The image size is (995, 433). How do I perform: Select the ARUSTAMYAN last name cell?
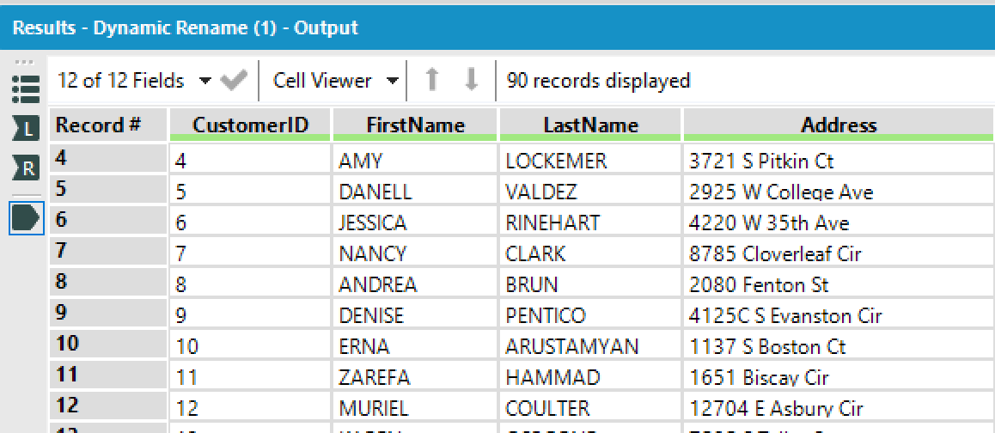coord(590,346)
